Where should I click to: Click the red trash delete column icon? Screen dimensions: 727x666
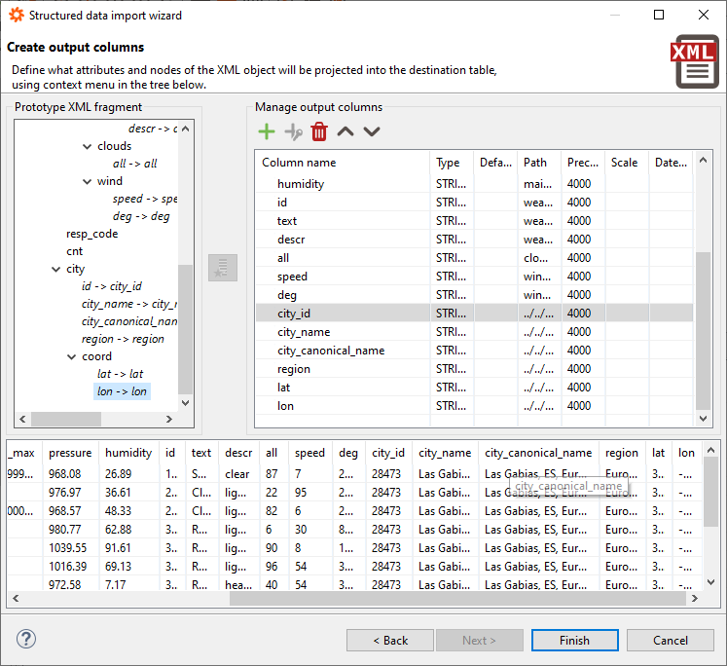(x=319, y=131)
